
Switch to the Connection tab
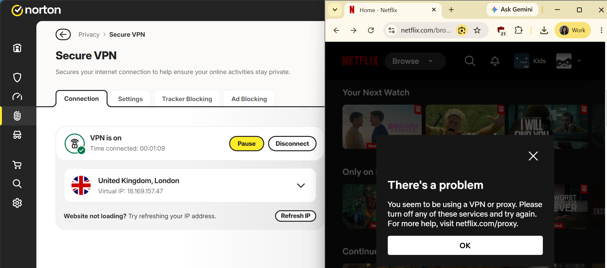(81, 99)
